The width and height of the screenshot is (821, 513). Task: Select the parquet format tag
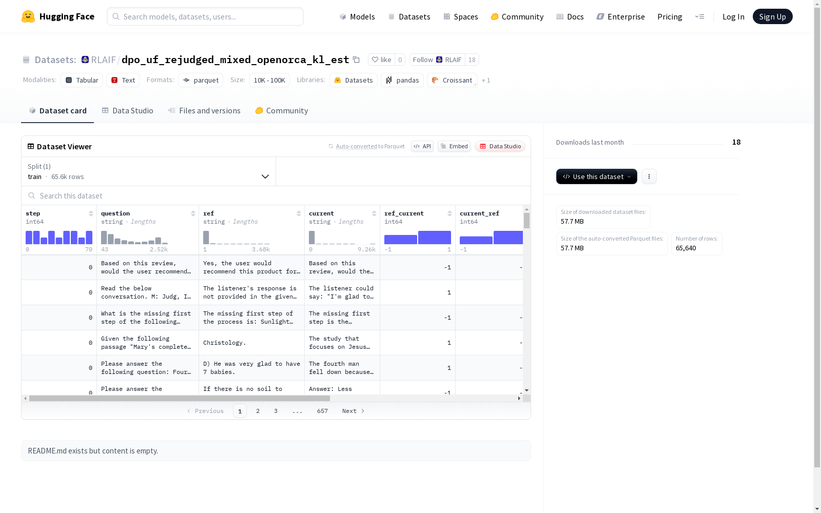tap(201, 80)
